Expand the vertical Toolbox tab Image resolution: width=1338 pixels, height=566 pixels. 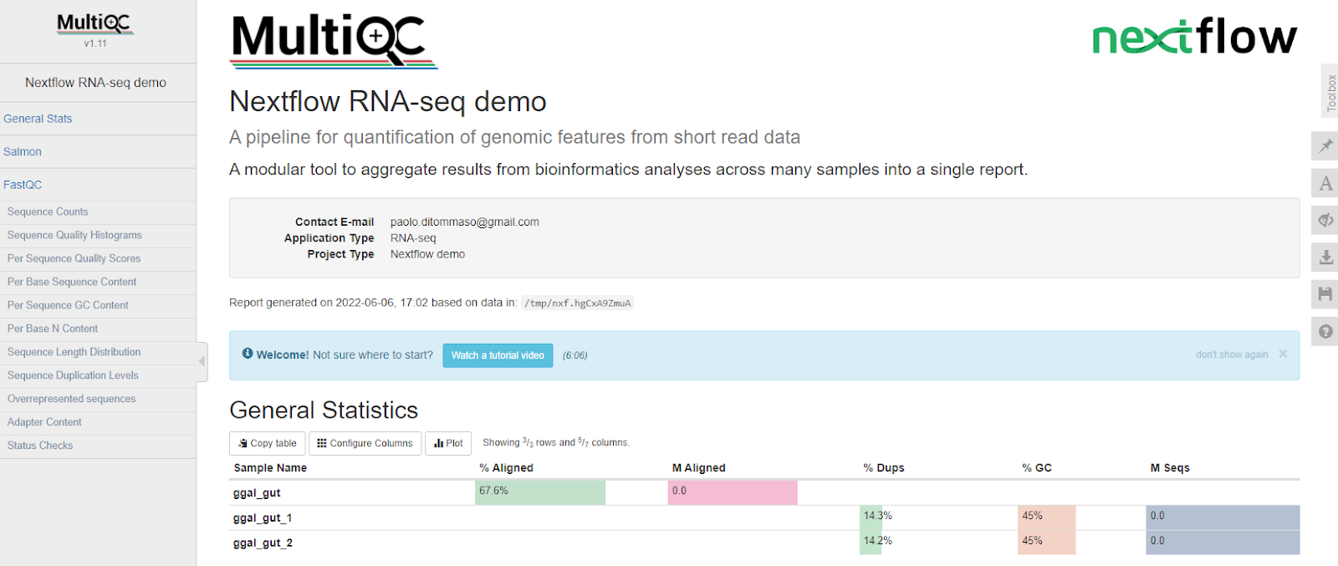pyautogui.click(x=1330, y=92)
